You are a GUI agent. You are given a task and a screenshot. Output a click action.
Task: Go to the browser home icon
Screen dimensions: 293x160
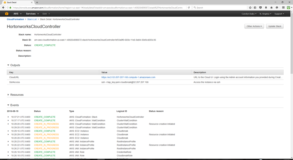pyautogui.click(x=271, y=8)
